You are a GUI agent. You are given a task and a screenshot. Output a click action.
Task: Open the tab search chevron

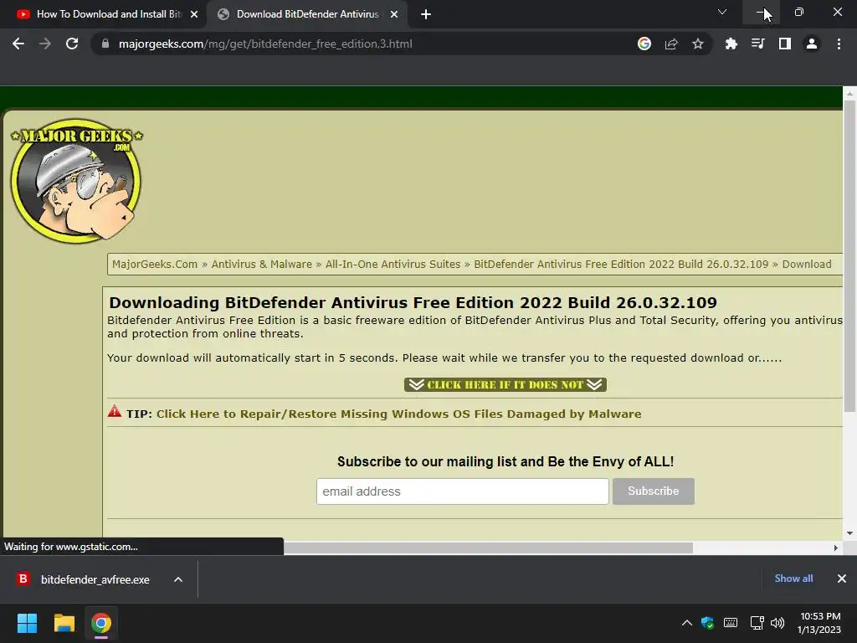(x=722, y=12)
